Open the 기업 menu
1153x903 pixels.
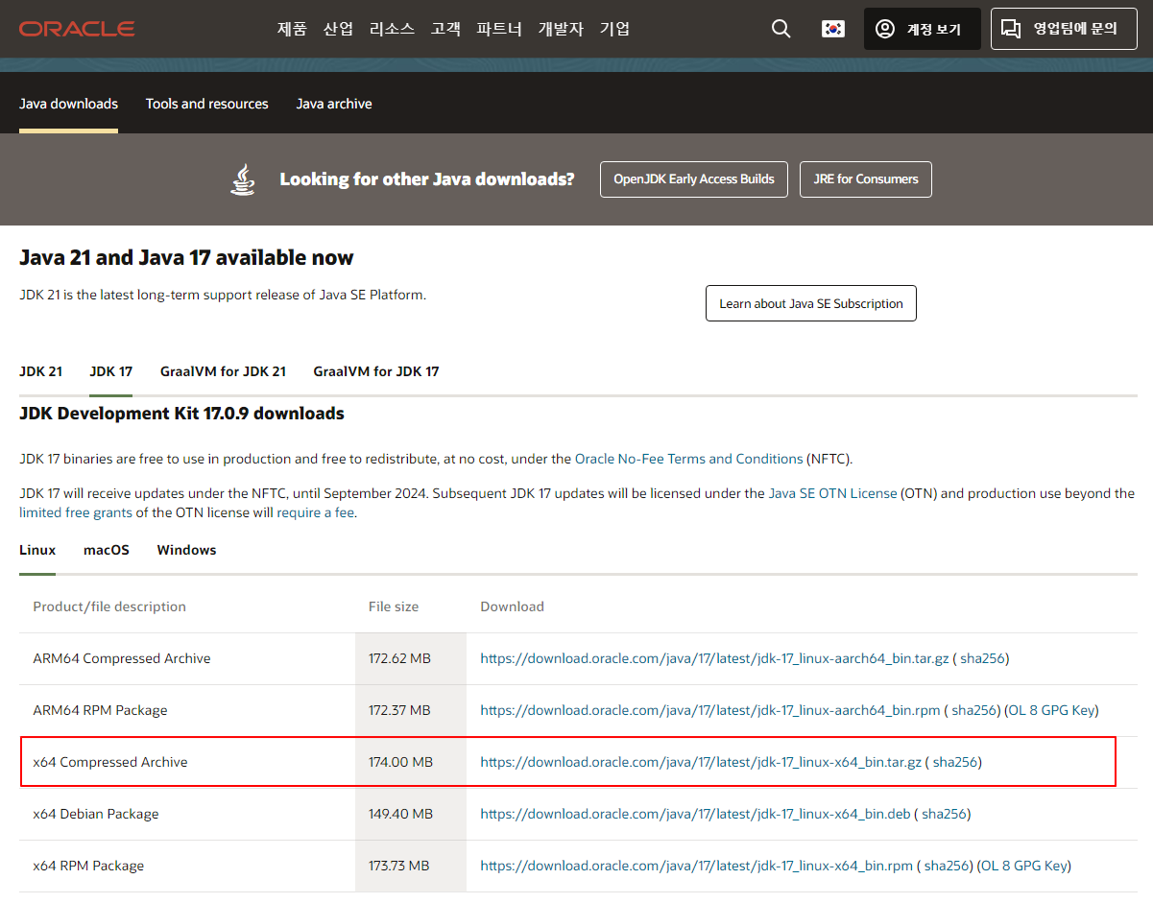pyautogui.click(x=614, y=29)
